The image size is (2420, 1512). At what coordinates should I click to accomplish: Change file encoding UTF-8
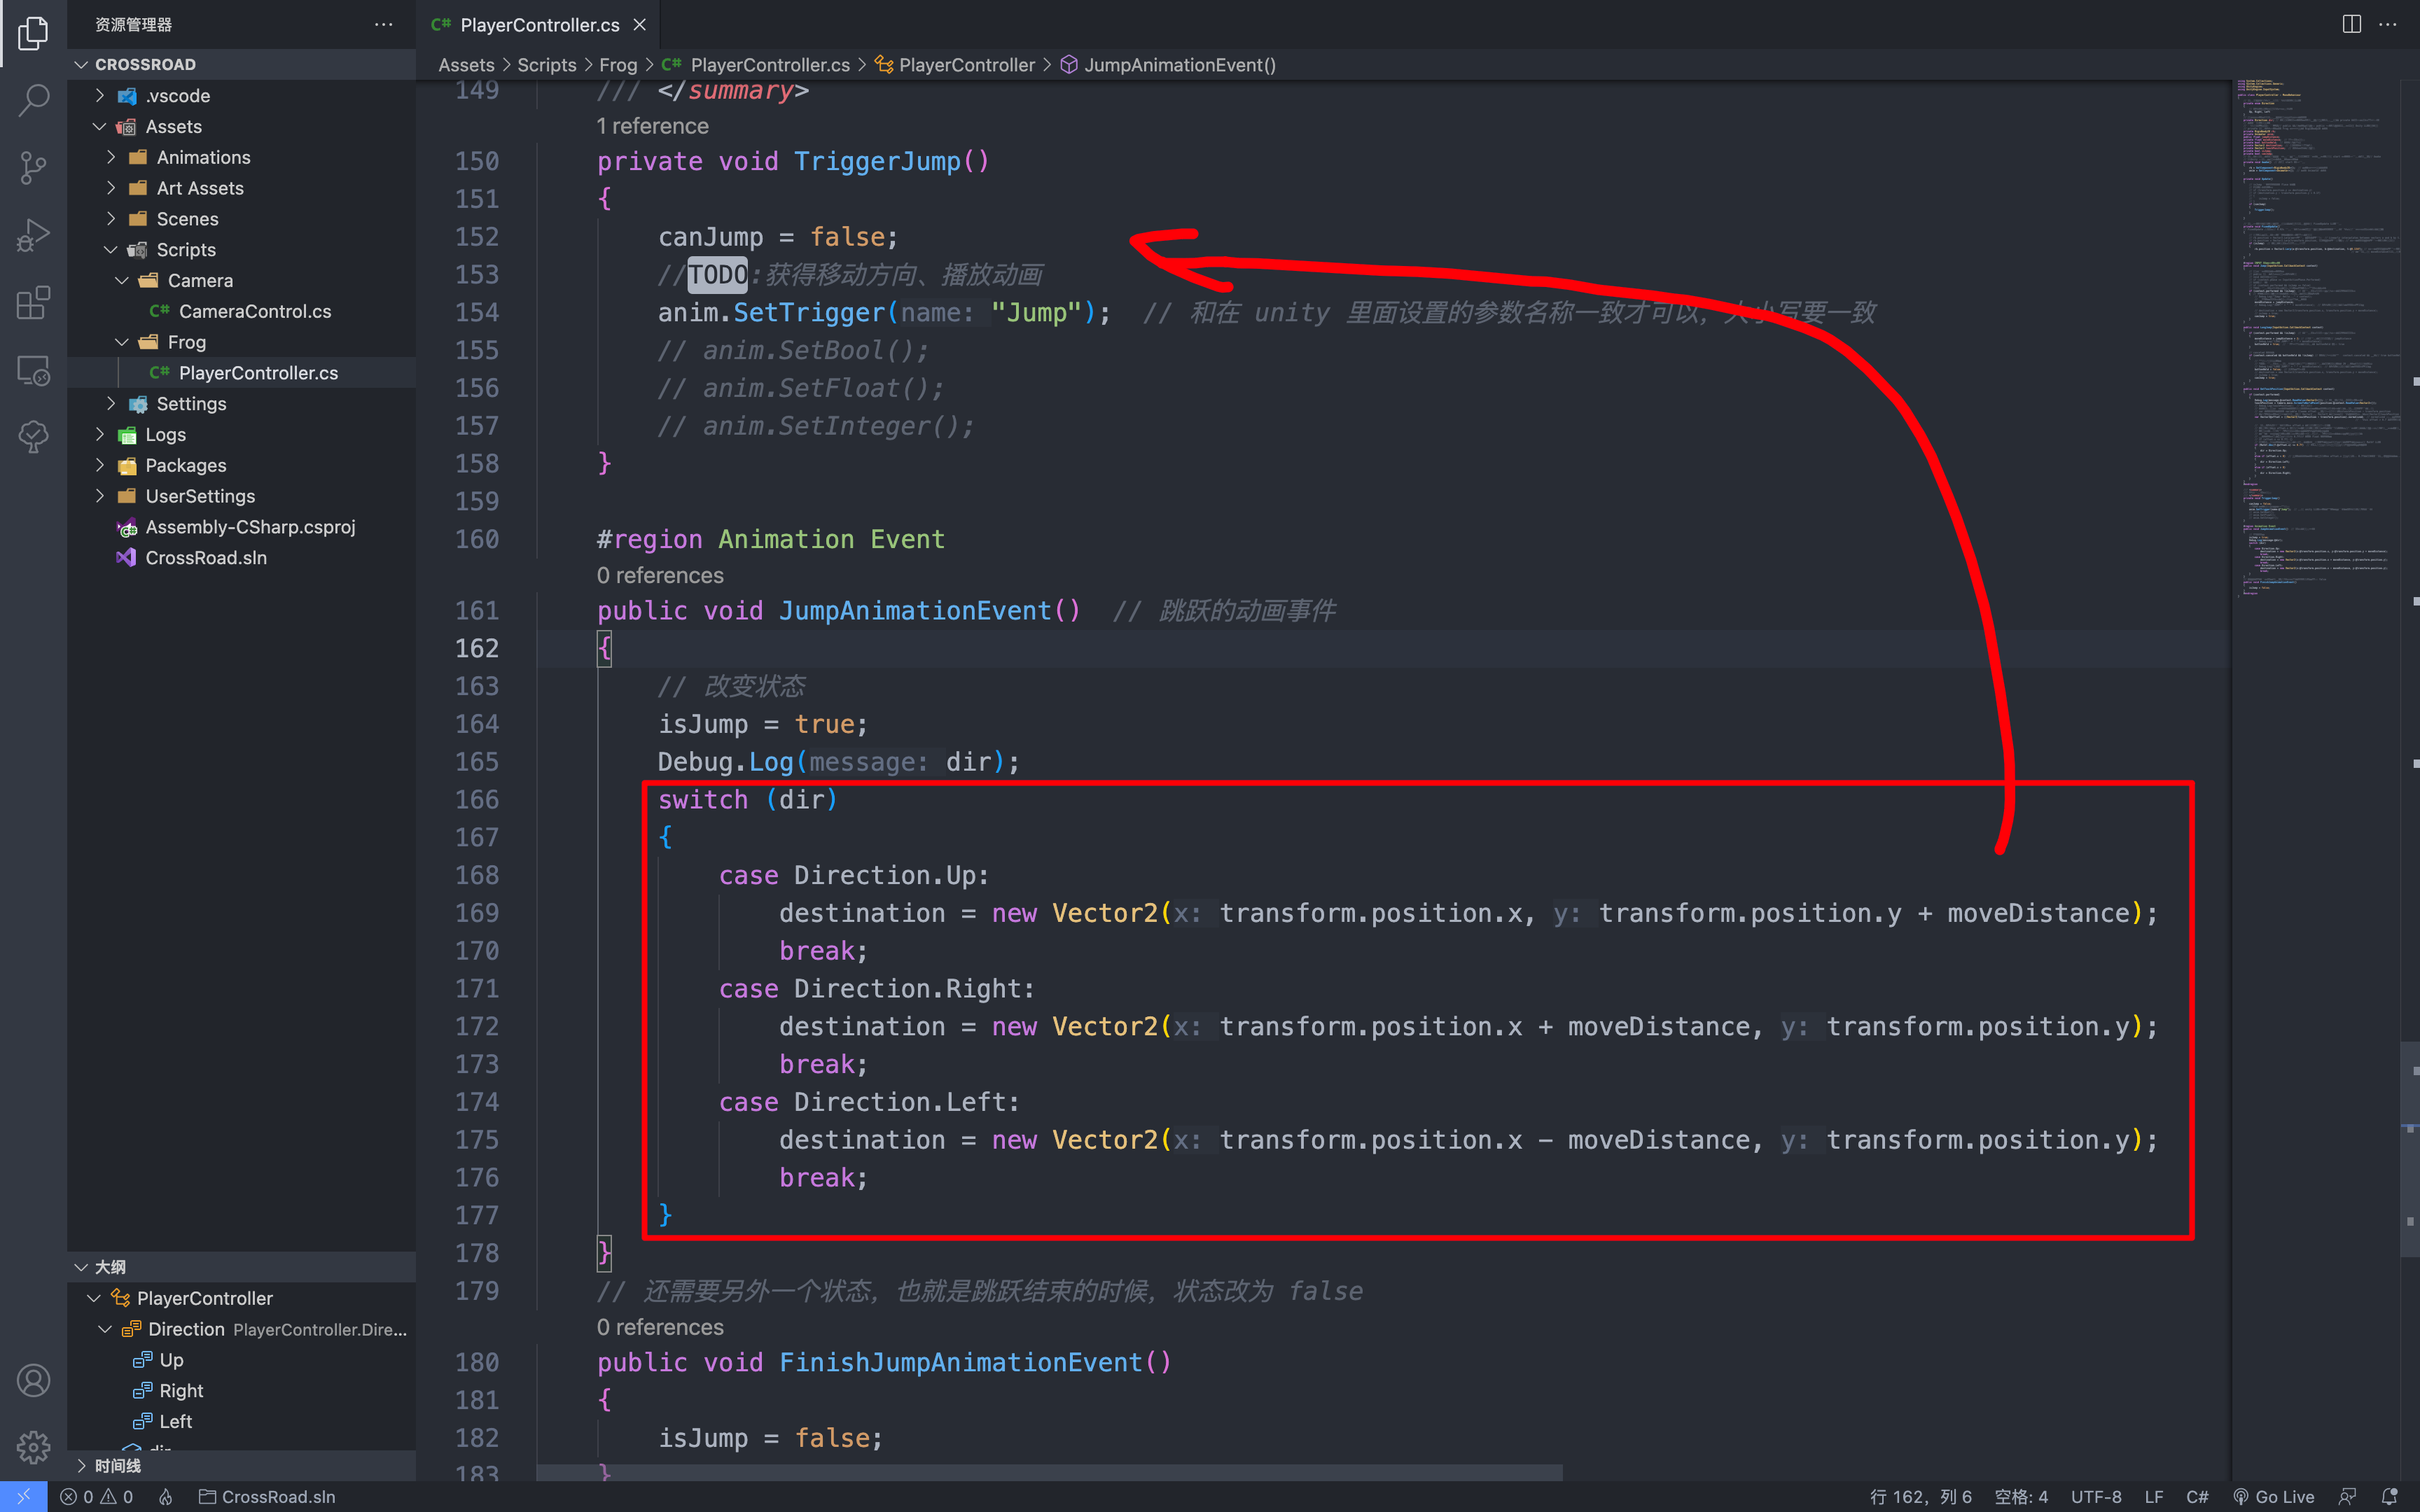point(2096,1497)
